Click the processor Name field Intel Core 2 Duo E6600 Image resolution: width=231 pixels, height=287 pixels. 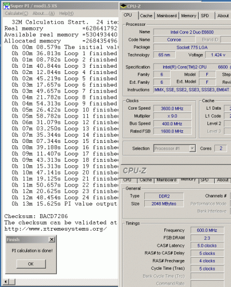[192, 32]
